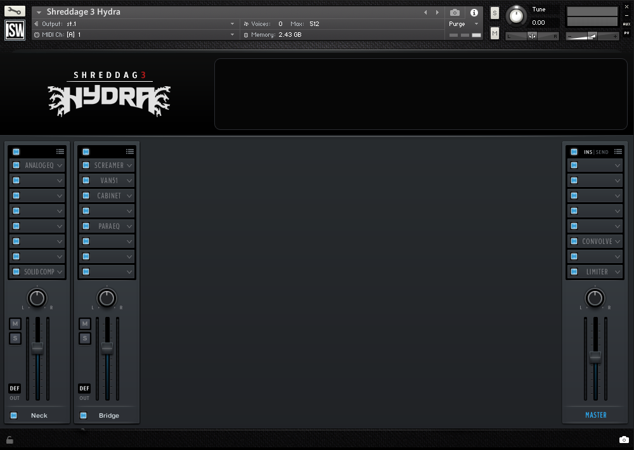Click the Bridge channel DEF output button
This screenshot has width=634, height=450.
[84, 388]
